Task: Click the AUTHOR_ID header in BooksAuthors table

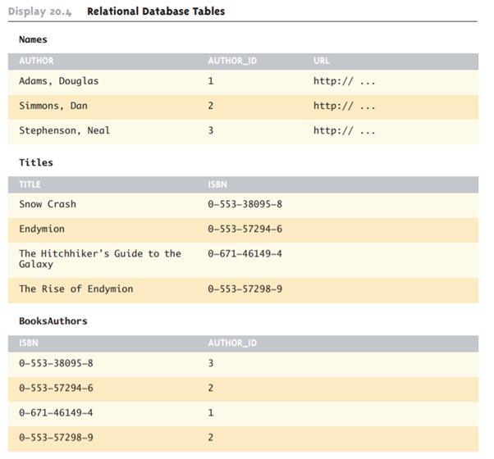Action: (x=233, y=343)
